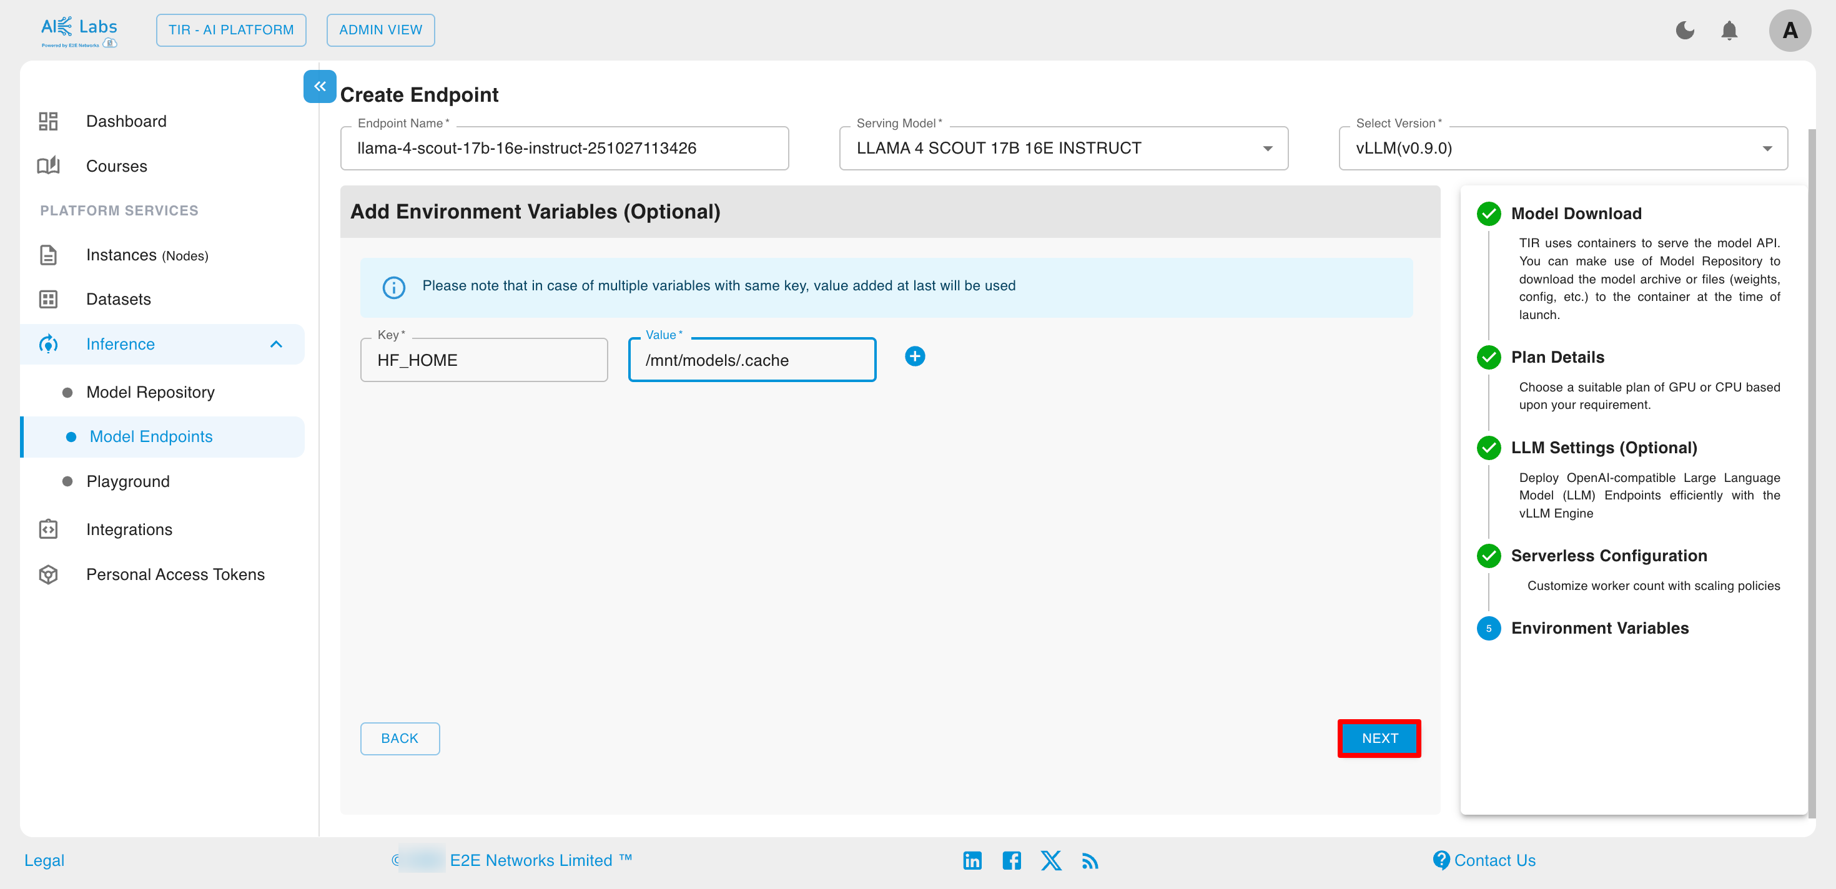Click the Datasets table icon
This screenshot has width=1836, height=889.
(47, 299)
